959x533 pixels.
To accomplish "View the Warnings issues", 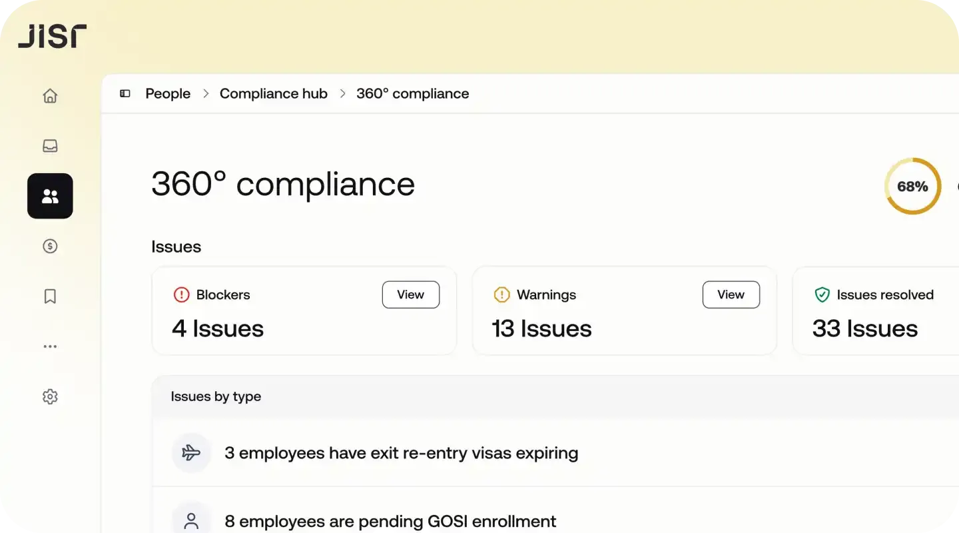I will pyautogui.click(x=731, y=294).
